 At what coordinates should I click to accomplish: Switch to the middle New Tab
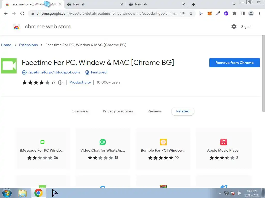(x=95, y=5)
